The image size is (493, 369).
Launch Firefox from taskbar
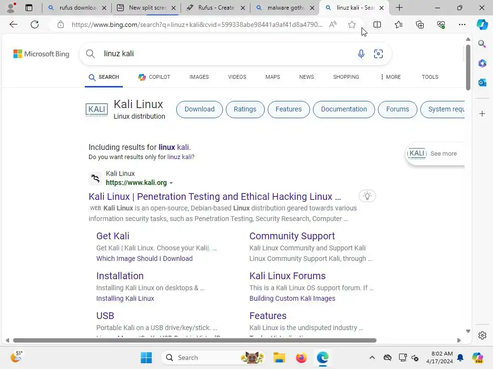click(x=301, y=357)
